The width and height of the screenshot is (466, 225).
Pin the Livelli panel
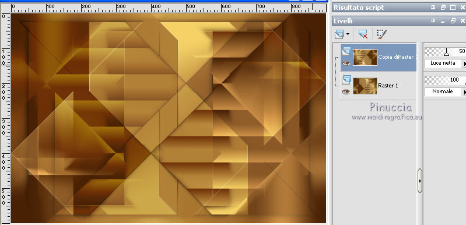tap(433, 21)
